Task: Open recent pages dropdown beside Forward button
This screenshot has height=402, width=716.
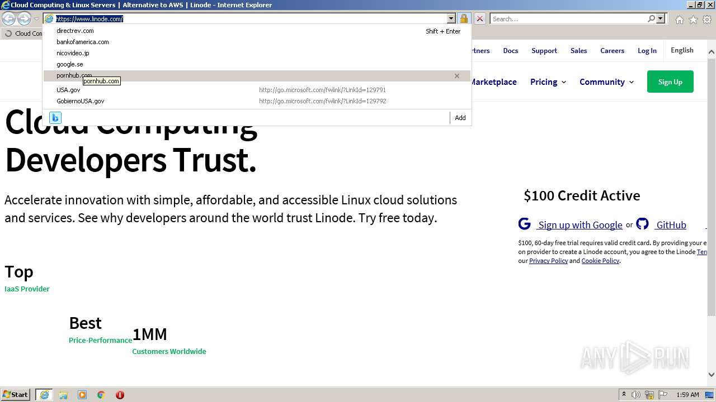Action: coord(36,19)
